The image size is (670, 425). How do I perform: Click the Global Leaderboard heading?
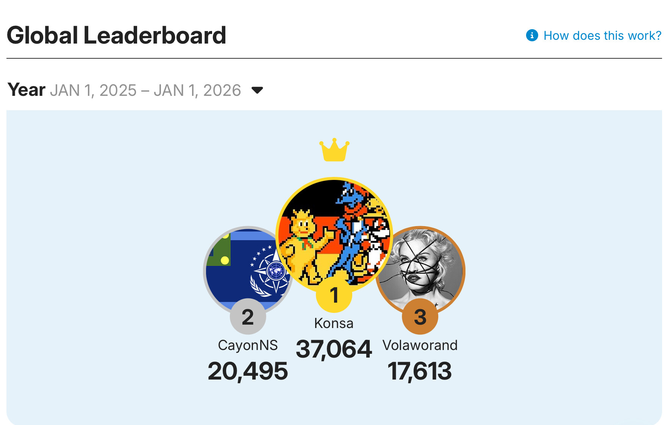(117, 35)
